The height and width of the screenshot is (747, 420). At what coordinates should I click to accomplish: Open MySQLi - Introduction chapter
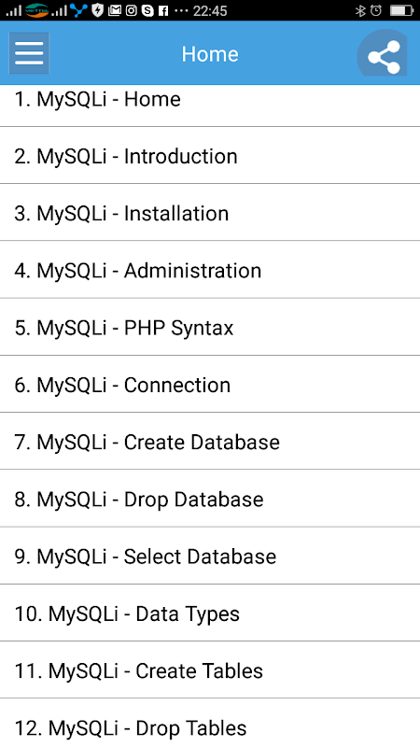pos(210,156)
